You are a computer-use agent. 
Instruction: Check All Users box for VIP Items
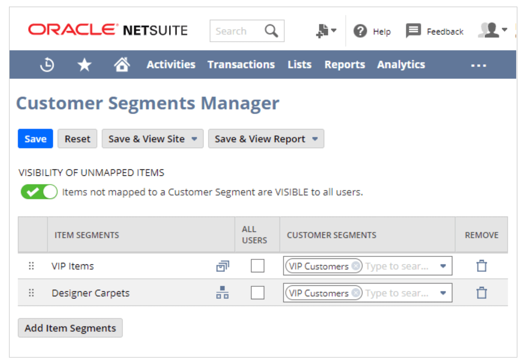point(257,266)
